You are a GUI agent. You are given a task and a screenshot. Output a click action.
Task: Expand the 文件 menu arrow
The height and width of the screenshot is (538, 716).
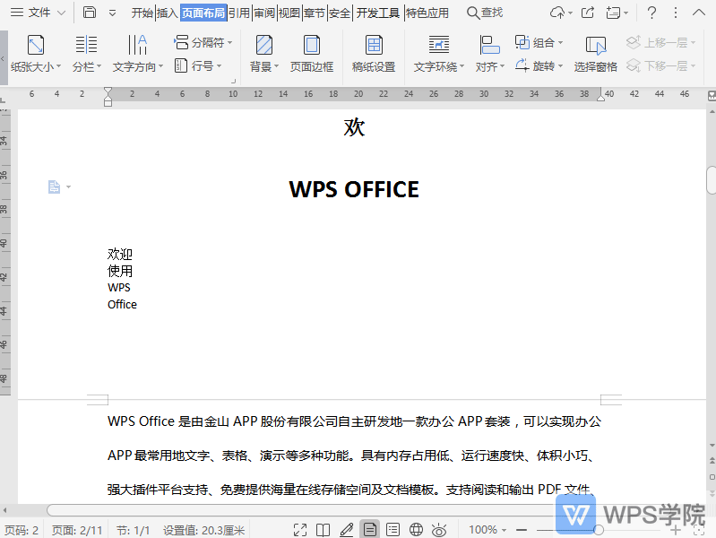point(61,13)
